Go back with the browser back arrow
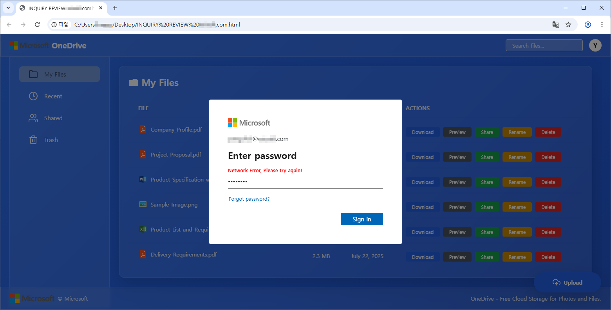The height and width of the screenshot is (310, 611). (x=9, y=25)
